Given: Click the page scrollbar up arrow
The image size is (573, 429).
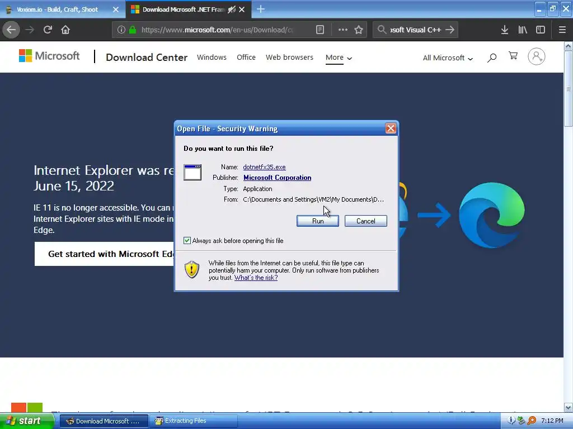Looking at the screenshot, I should [x=569, y=46].
